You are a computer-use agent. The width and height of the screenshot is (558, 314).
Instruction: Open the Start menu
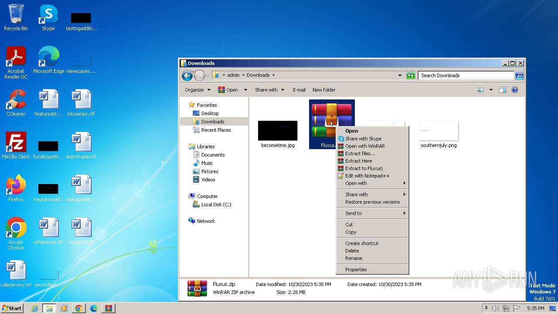pos(12,308)
